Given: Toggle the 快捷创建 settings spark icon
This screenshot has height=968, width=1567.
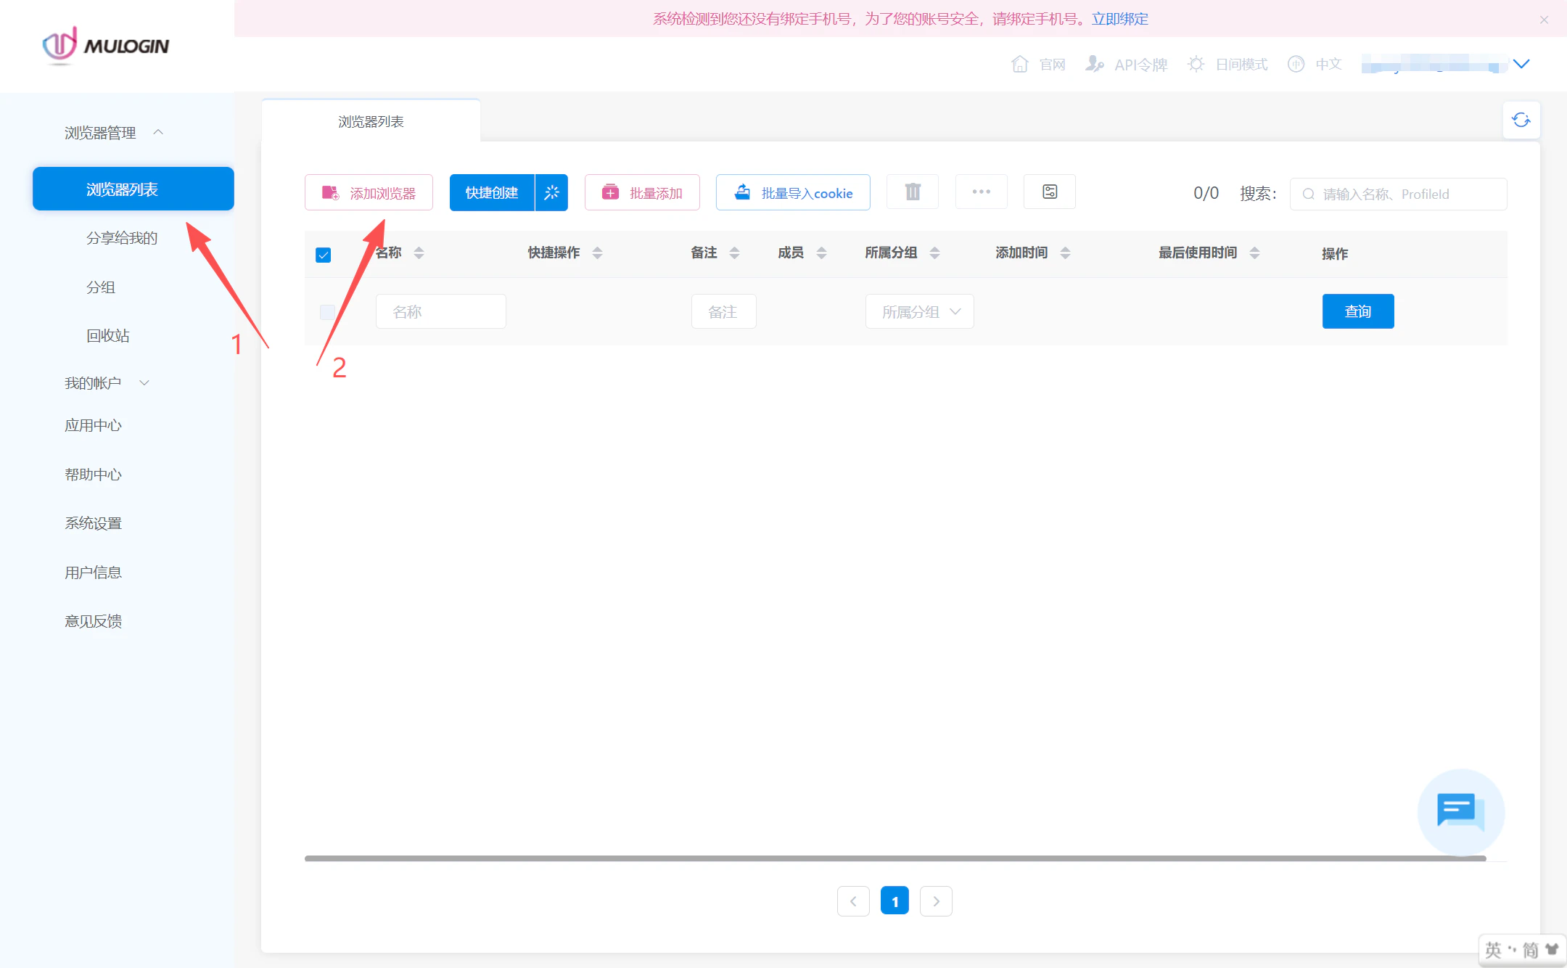Looking at the screenshot, I should [551, 192].
